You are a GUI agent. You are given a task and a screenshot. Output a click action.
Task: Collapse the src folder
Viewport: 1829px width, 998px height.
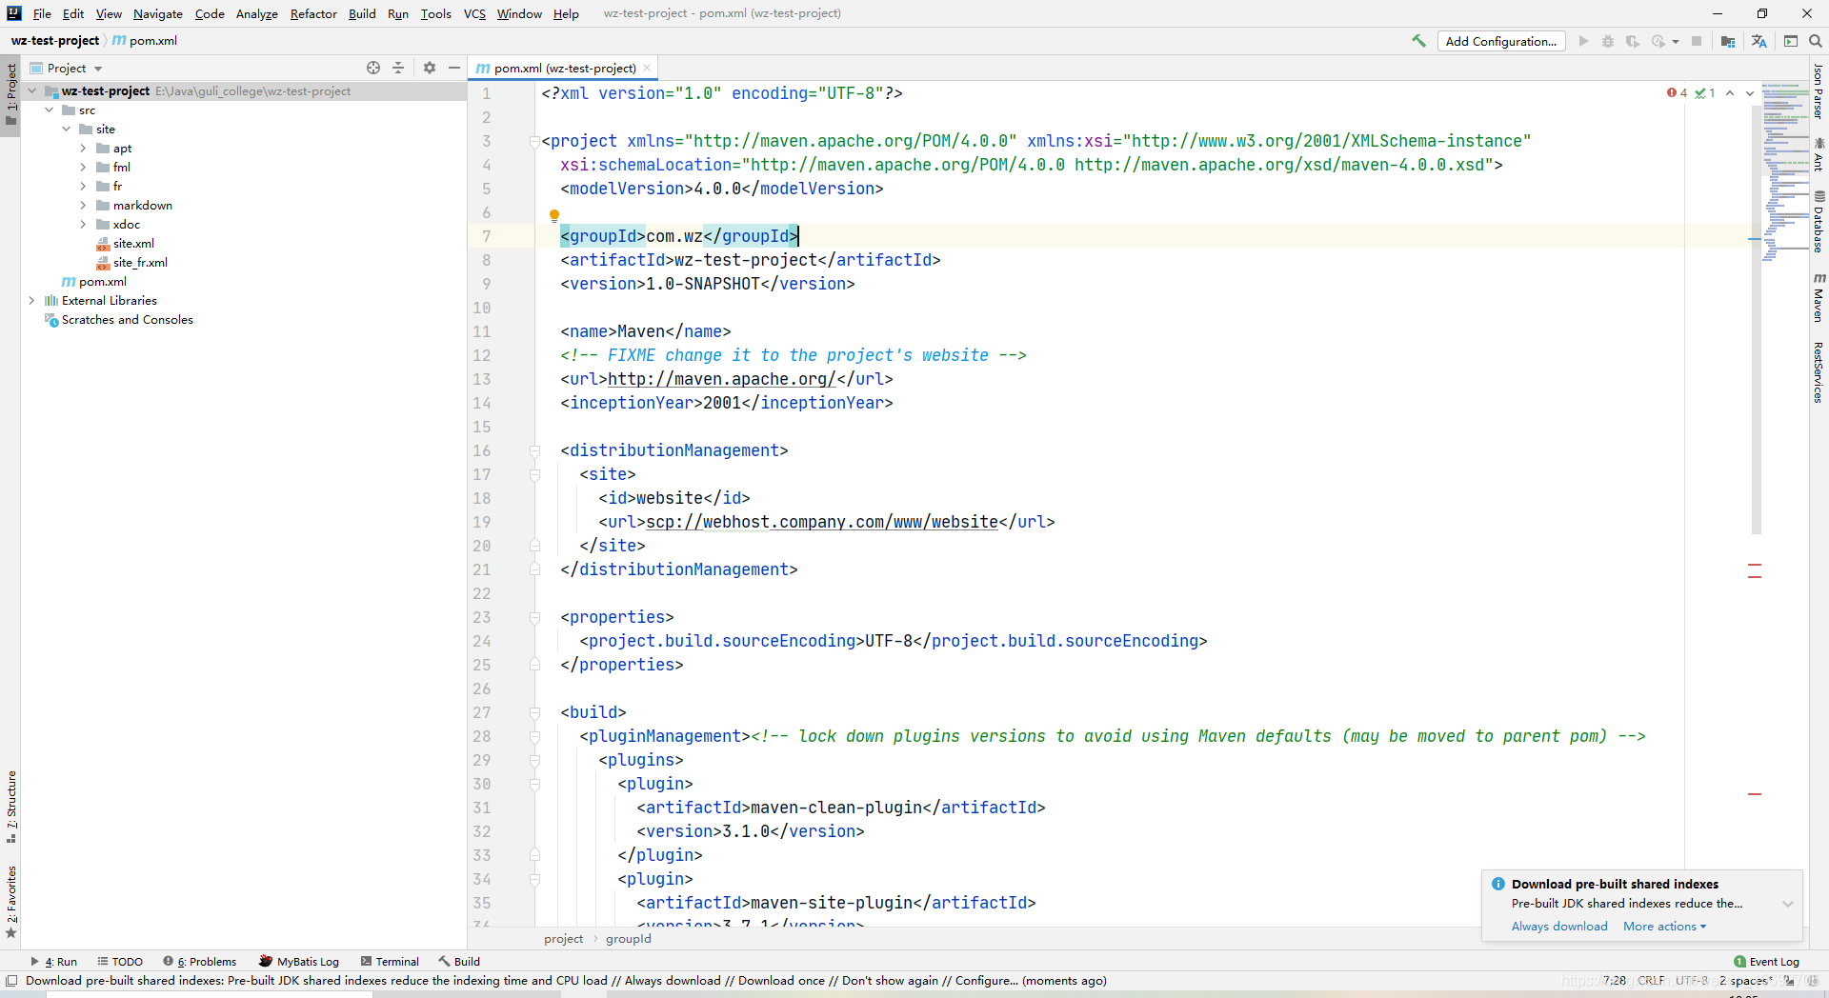50,110
